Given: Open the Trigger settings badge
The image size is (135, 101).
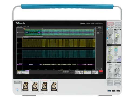Looking at the screenshot, I should pos(87,72).
